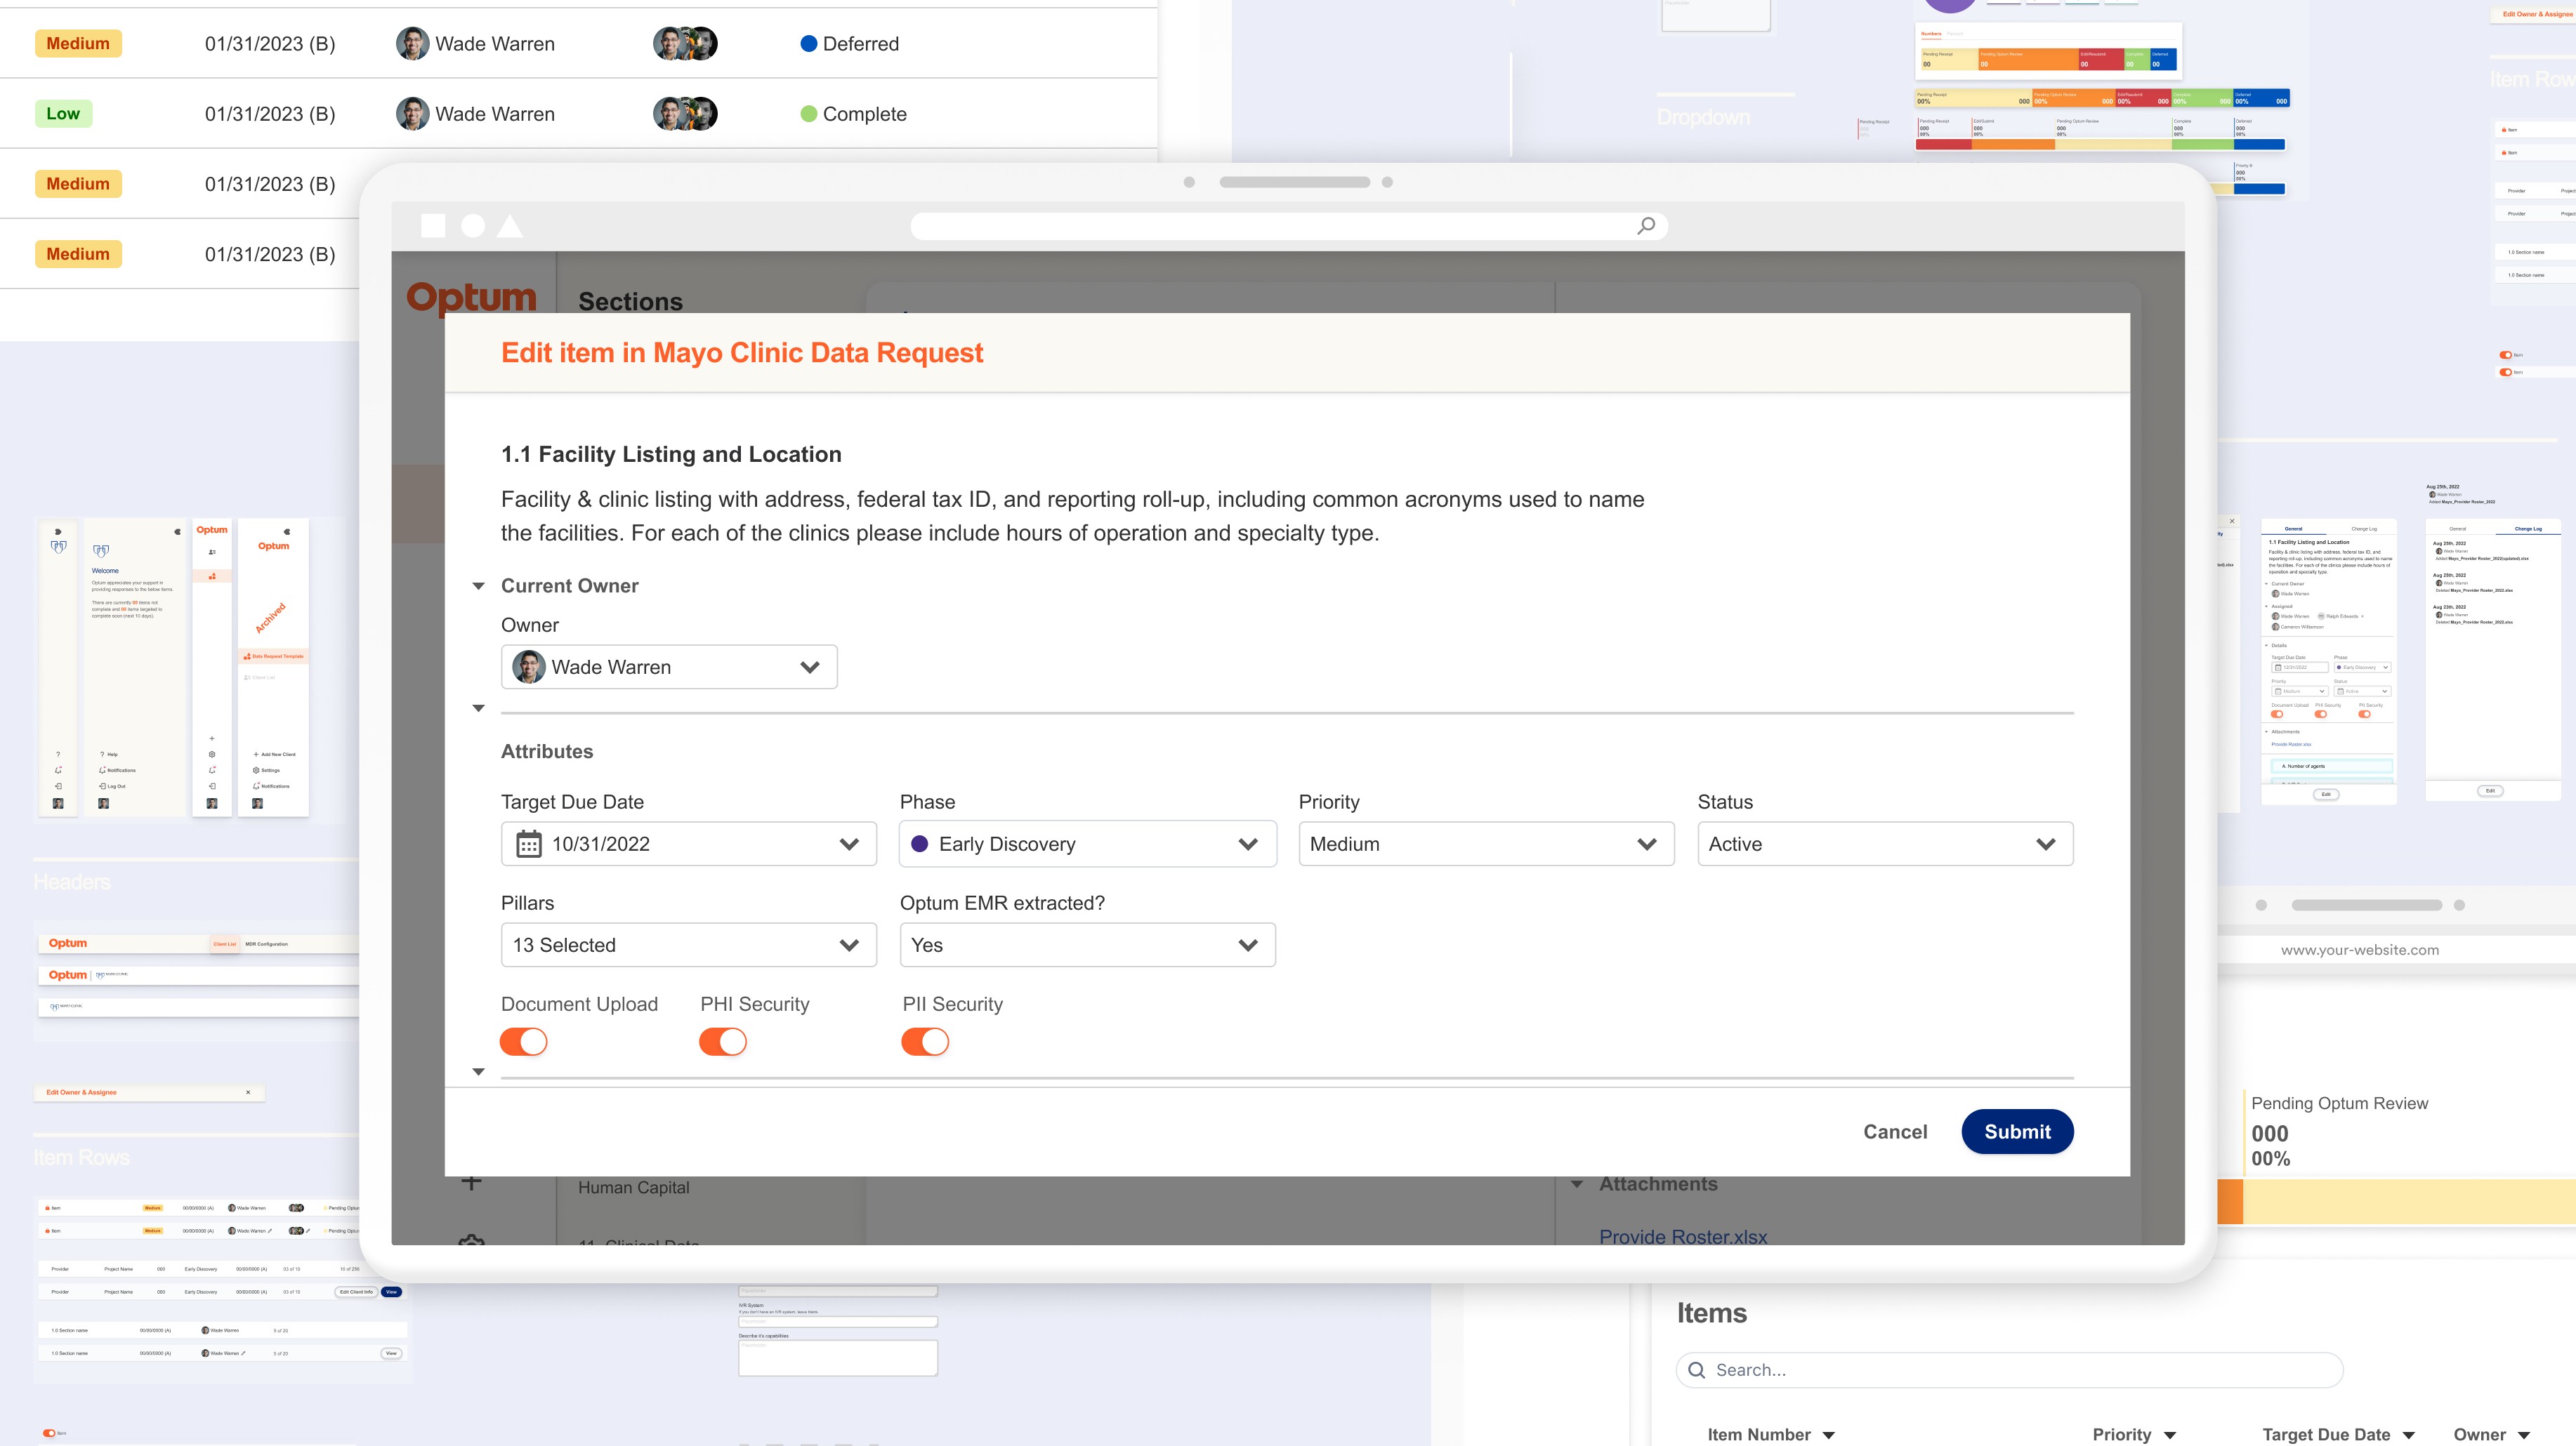This screenshot has height=1446, width=2576.
Task: Click the blue Submit button
Action: tap(2017, 1132)
